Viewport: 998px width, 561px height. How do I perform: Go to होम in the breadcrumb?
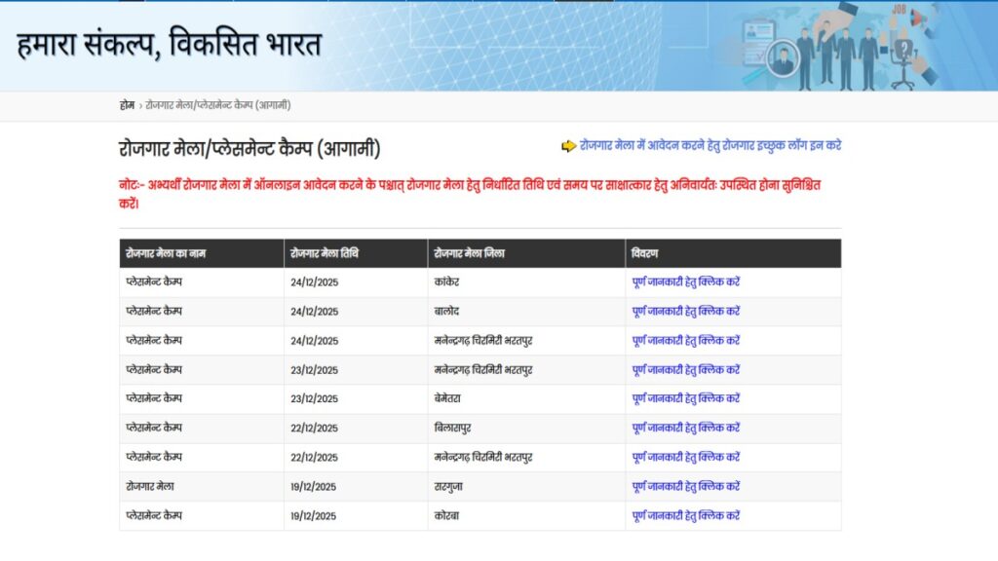(127, 105)
